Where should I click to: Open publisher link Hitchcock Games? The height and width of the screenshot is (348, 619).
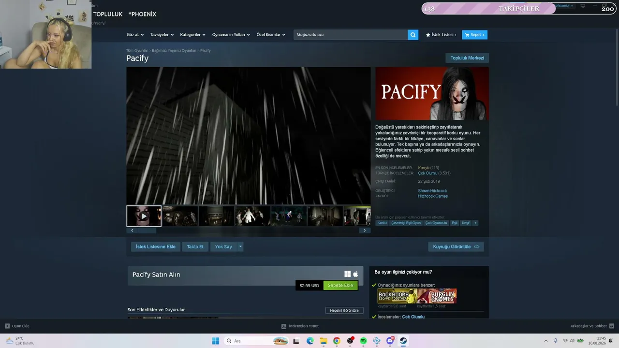pos(433,196)
